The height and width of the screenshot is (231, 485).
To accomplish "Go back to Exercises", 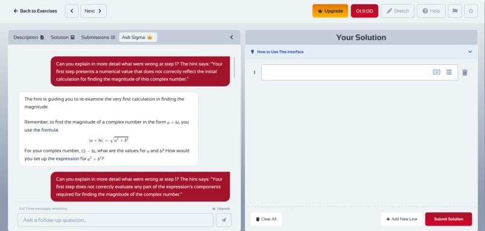I will 36,11.
